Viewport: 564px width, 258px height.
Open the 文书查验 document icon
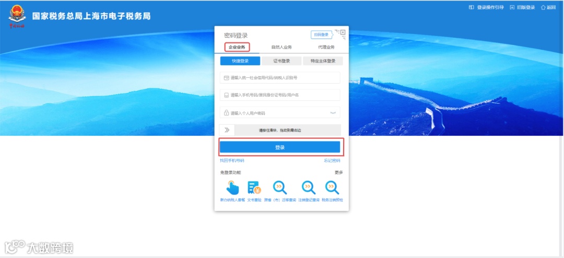click(254, 187)
